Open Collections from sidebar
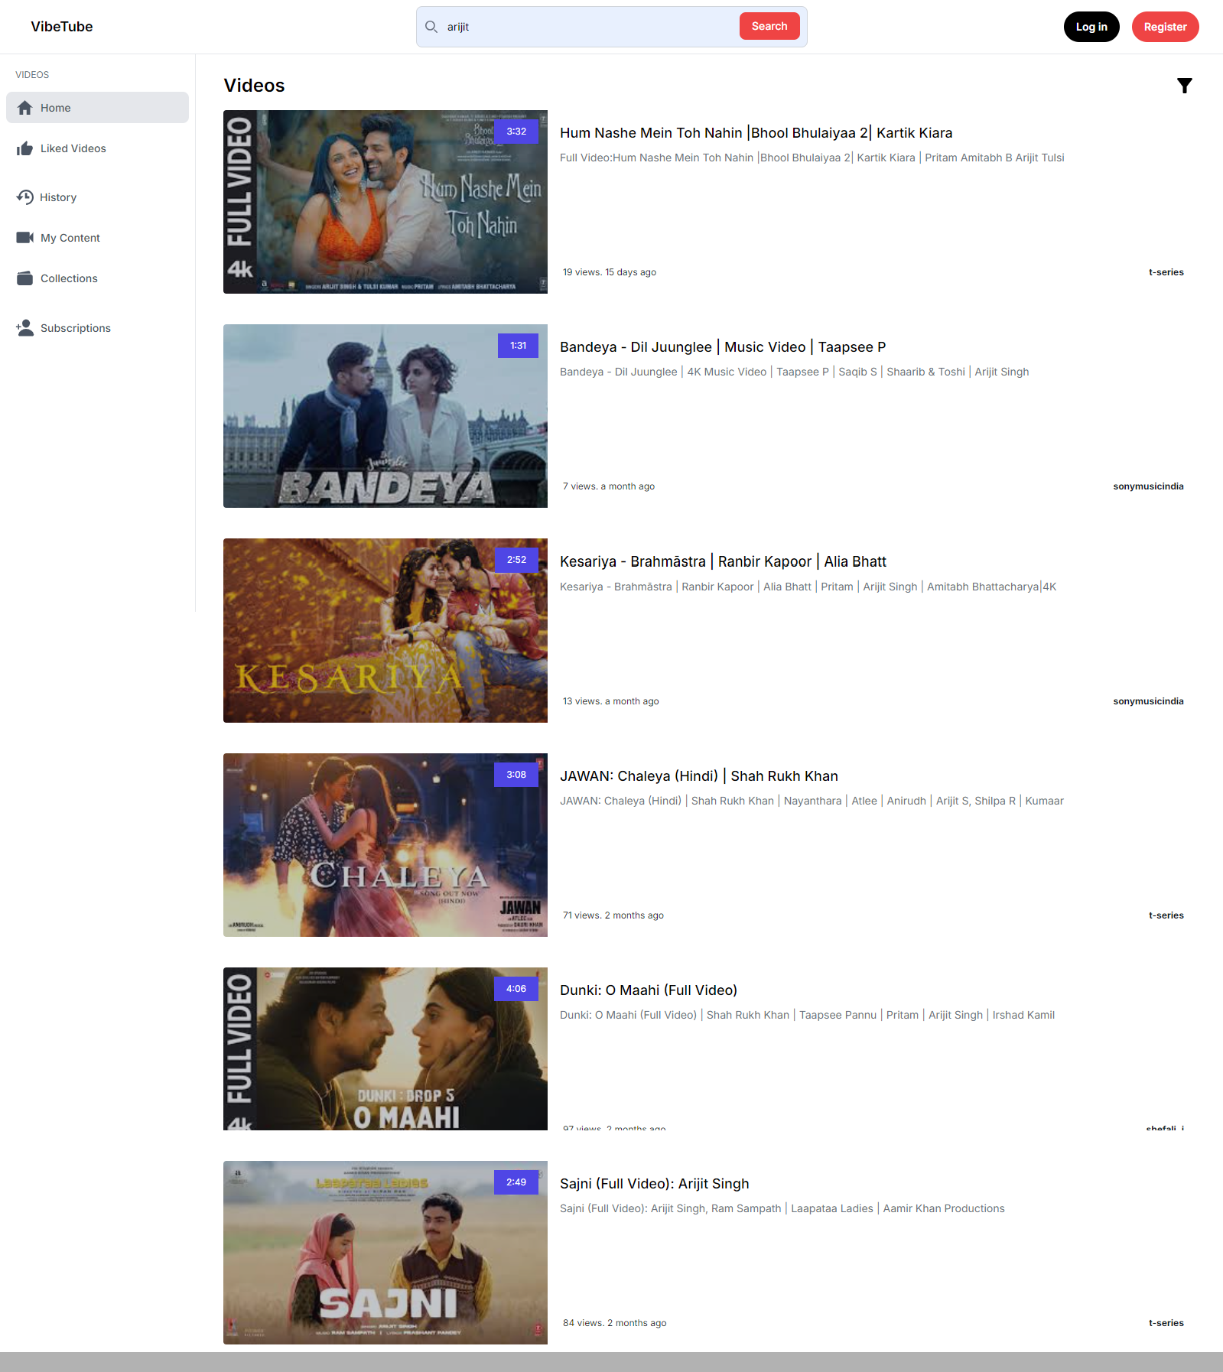Viewport: 1223px width, 1372px height. pos(97,278)
